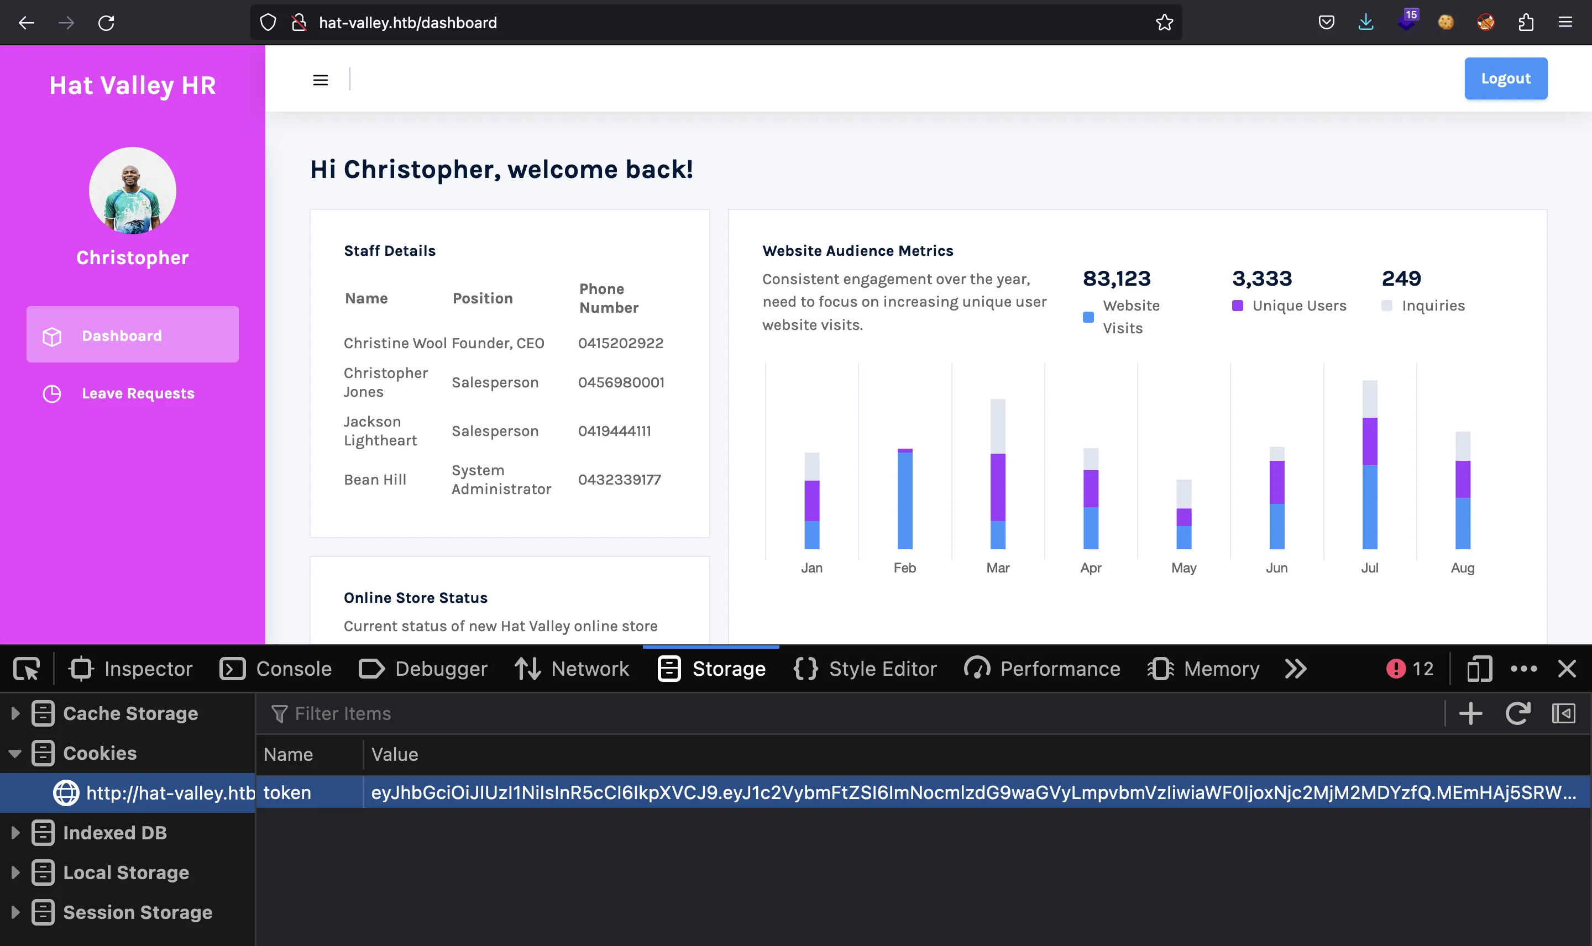The image size is (1592, 946).
Task: Click the Hat Valley HR title
Action: pos(133,86)
